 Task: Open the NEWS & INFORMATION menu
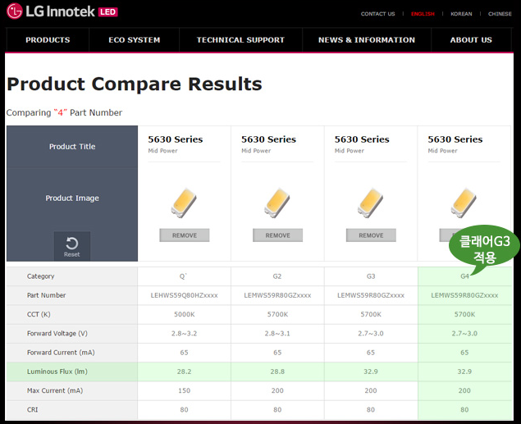(x=367, y=40)
